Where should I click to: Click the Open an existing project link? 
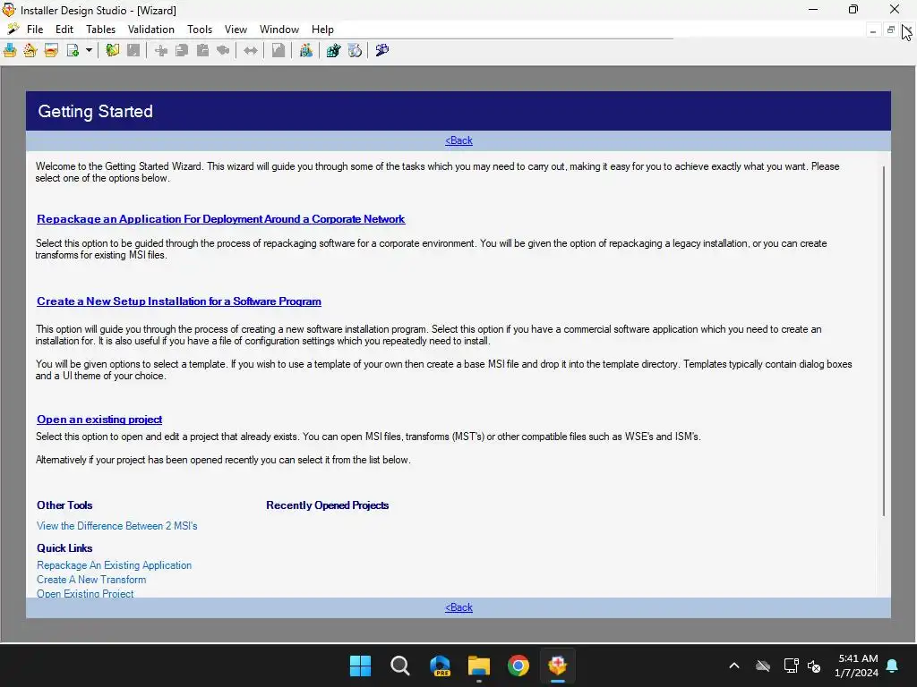point(99,420)
